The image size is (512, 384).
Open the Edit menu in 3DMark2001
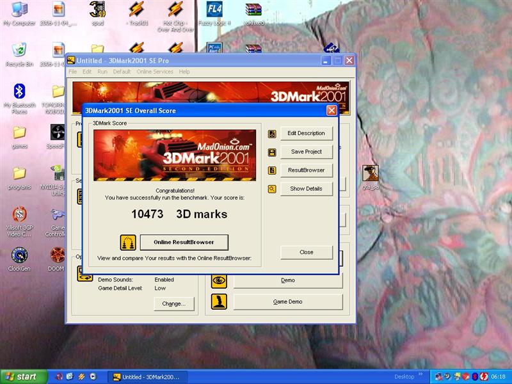(x=87, y=72)
